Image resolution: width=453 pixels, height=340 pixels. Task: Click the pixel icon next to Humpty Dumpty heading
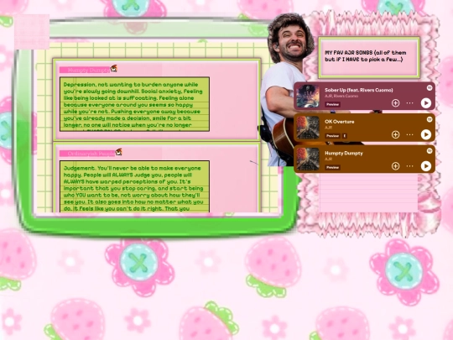tap(114, 69)
